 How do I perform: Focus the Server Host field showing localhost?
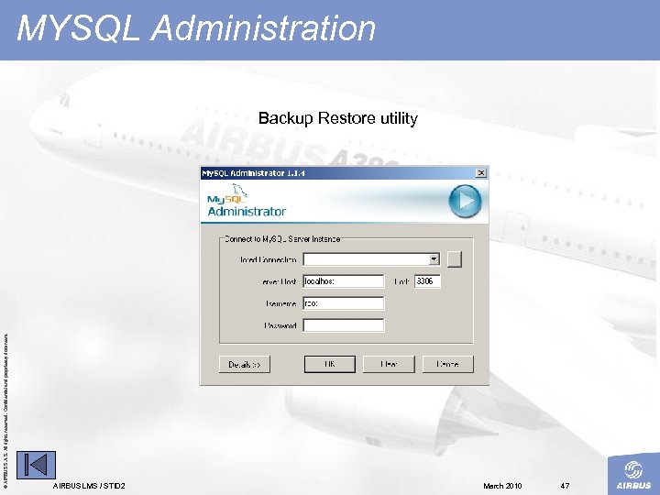tap(344, 281)
